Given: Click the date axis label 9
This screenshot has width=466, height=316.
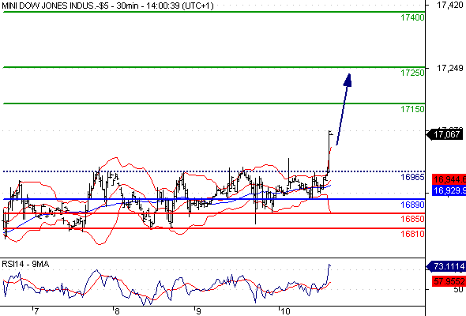Looking at the screenshot, I should (198, 311).
